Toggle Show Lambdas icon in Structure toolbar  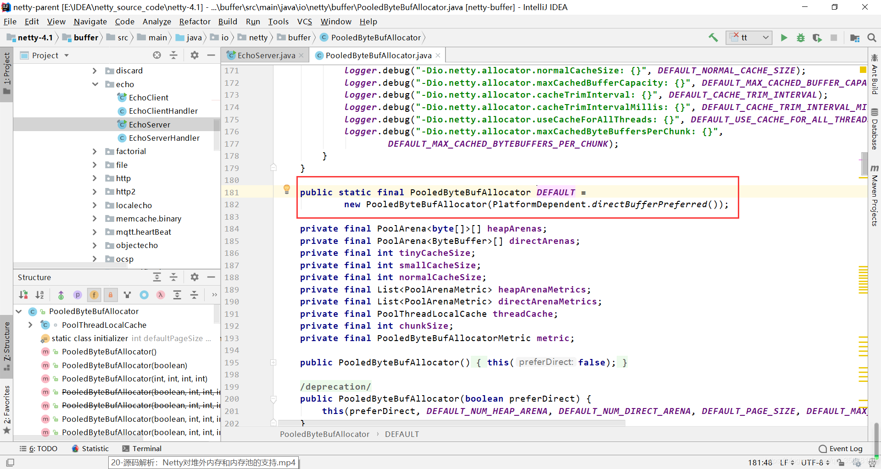(161, 295)
